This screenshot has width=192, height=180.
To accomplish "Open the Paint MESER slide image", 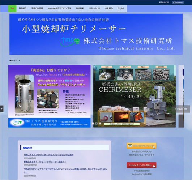I will click(x=49, y=96).
